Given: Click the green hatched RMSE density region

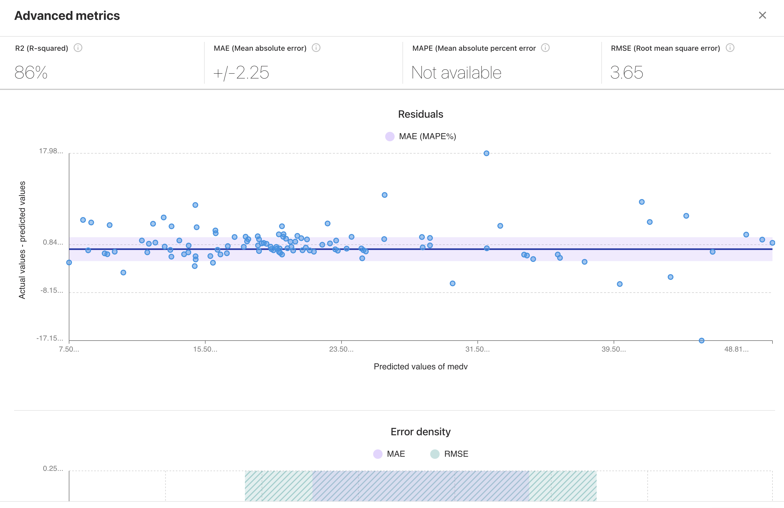Looking at the screenshot, I should 278,486.
